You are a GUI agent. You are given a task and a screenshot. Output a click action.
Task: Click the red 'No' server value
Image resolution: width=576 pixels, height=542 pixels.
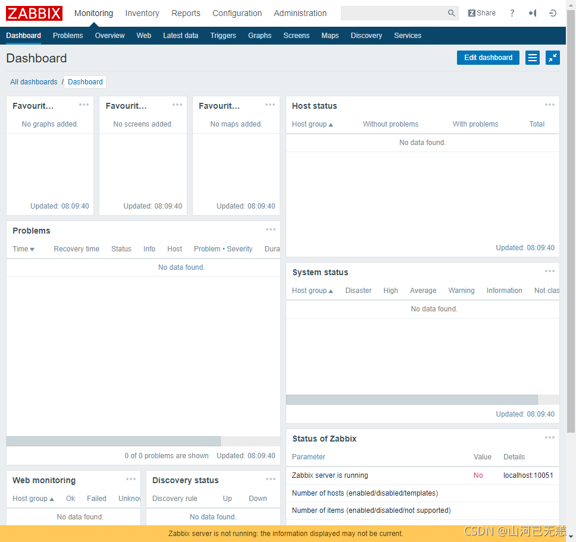pyautogui.click(x=478, y=475)
